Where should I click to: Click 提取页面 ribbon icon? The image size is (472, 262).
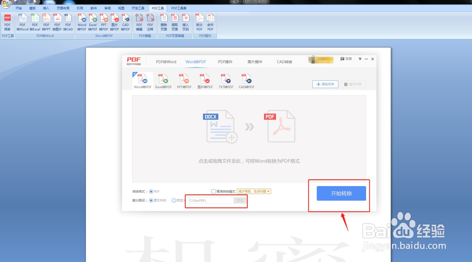pos(175,23)
